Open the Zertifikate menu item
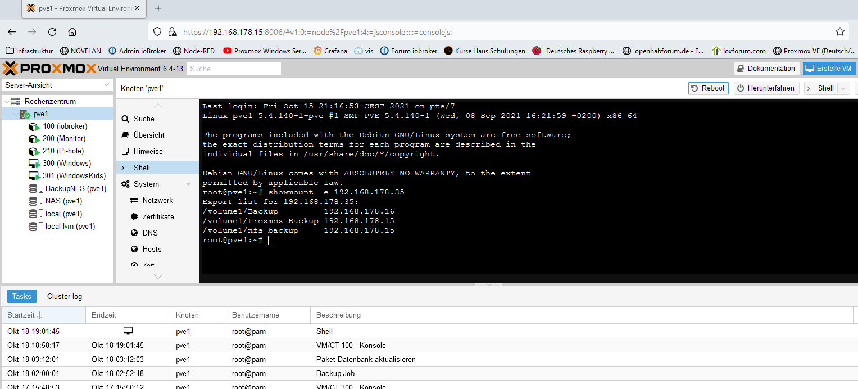The image size is (858, 389). pos(158,216)
